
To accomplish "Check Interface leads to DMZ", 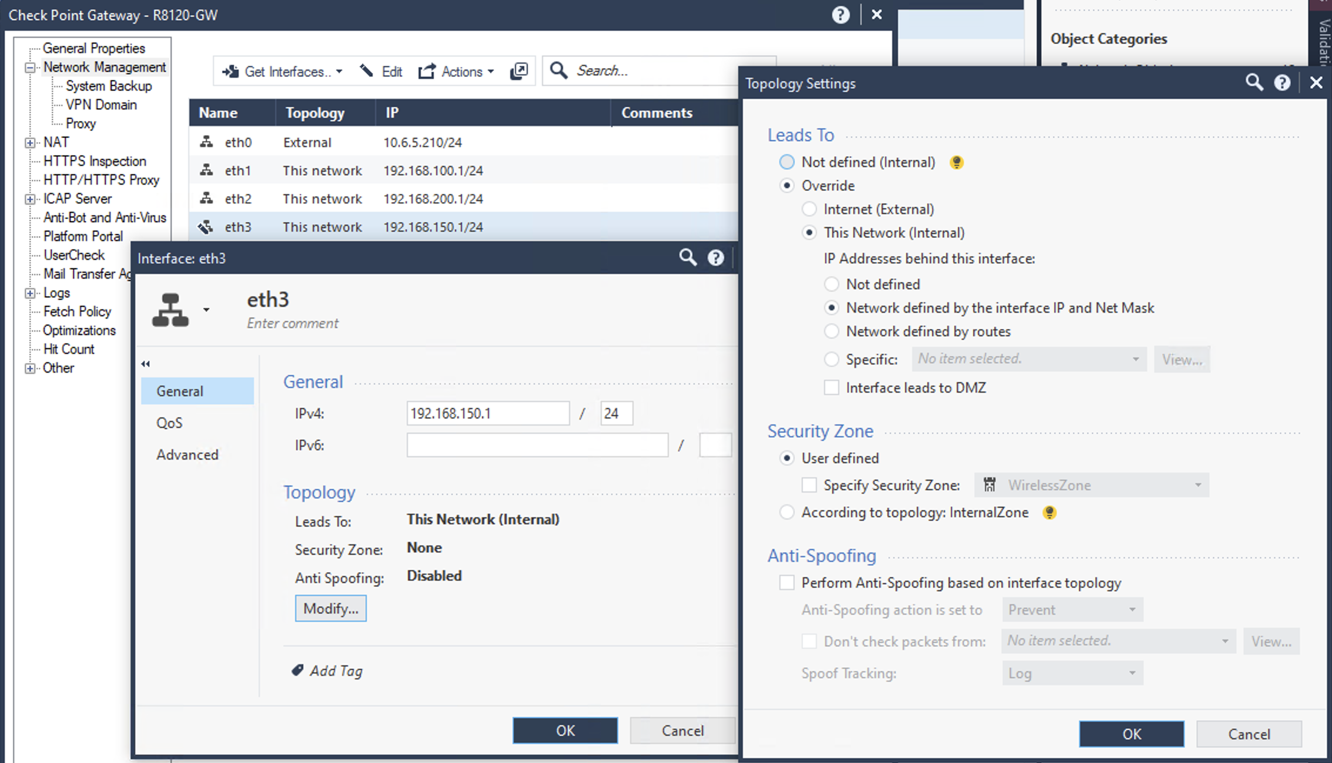I will [x=831, y=387].
